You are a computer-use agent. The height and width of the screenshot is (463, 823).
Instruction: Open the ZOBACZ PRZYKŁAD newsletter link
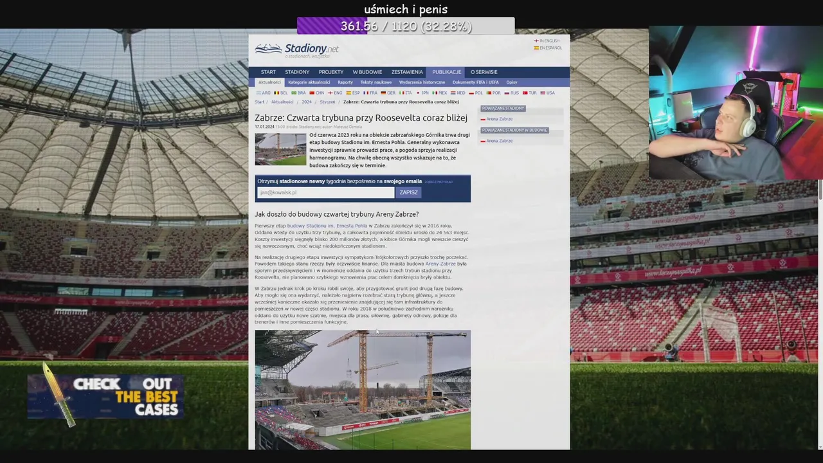coord(439,182)
